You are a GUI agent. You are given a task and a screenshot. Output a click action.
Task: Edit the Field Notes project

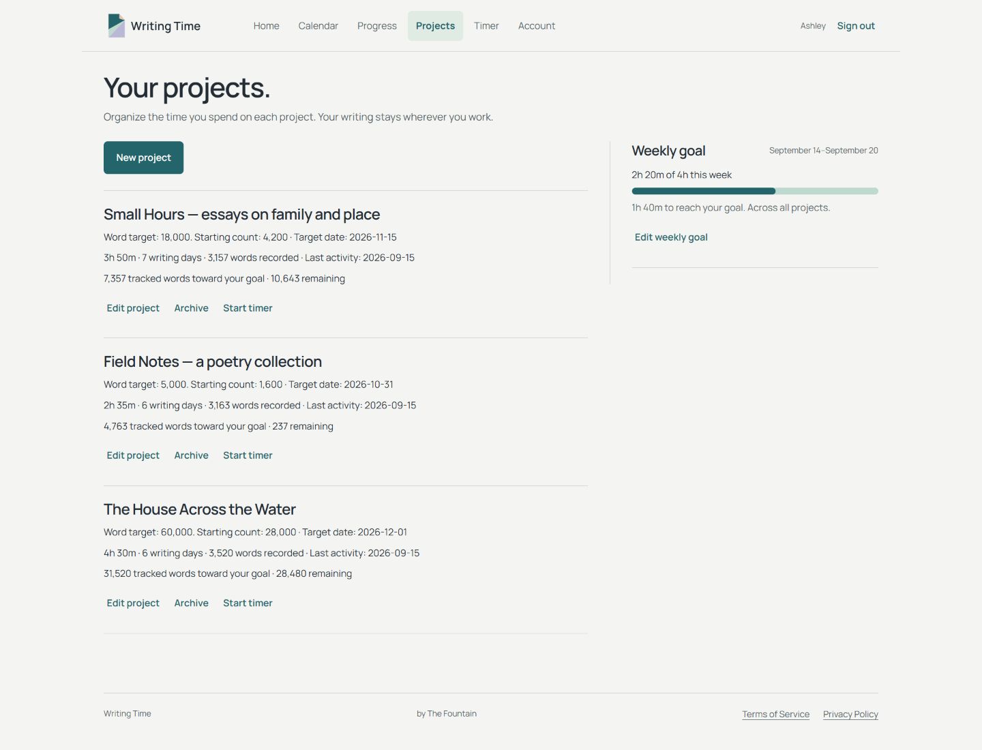(133, 455)
